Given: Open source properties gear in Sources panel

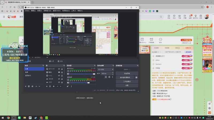Looking at the screenshot, I should (x=54, y=86).
